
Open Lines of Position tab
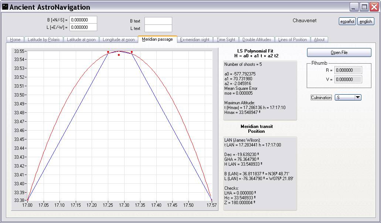292,40
